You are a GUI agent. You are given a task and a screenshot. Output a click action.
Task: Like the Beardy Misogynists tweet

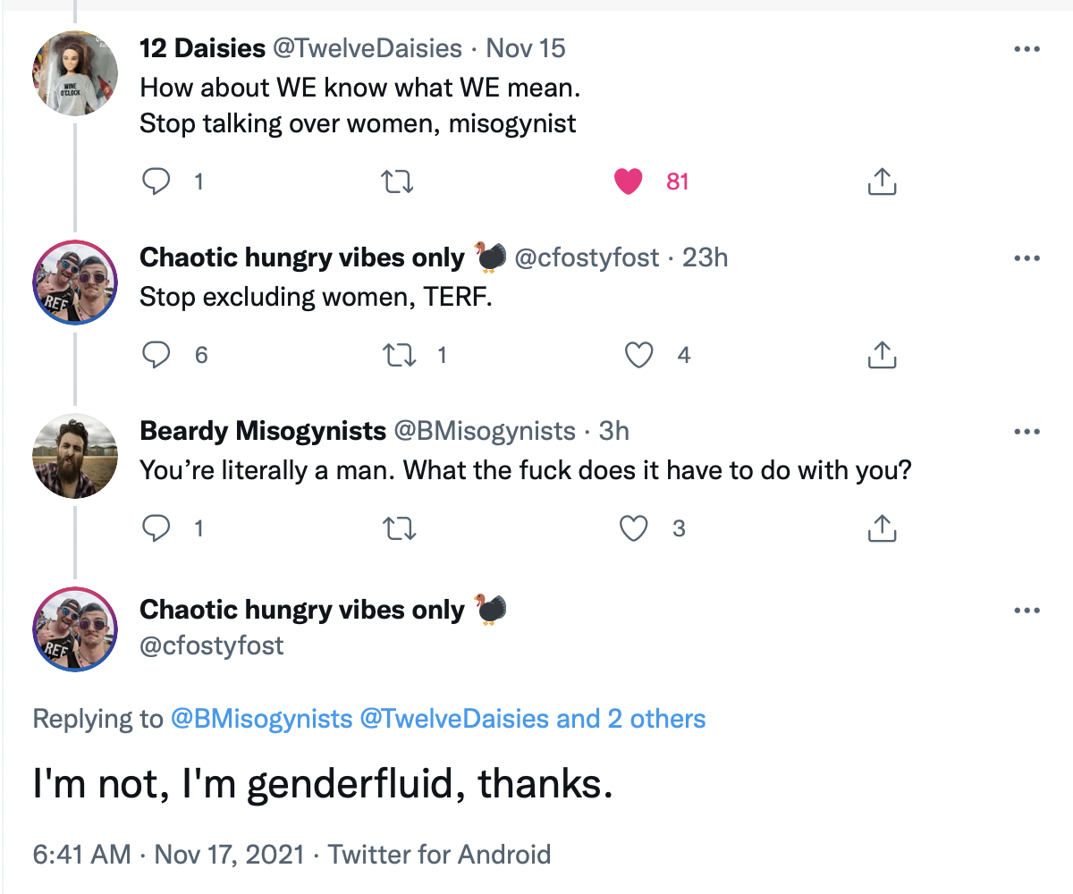634,528
